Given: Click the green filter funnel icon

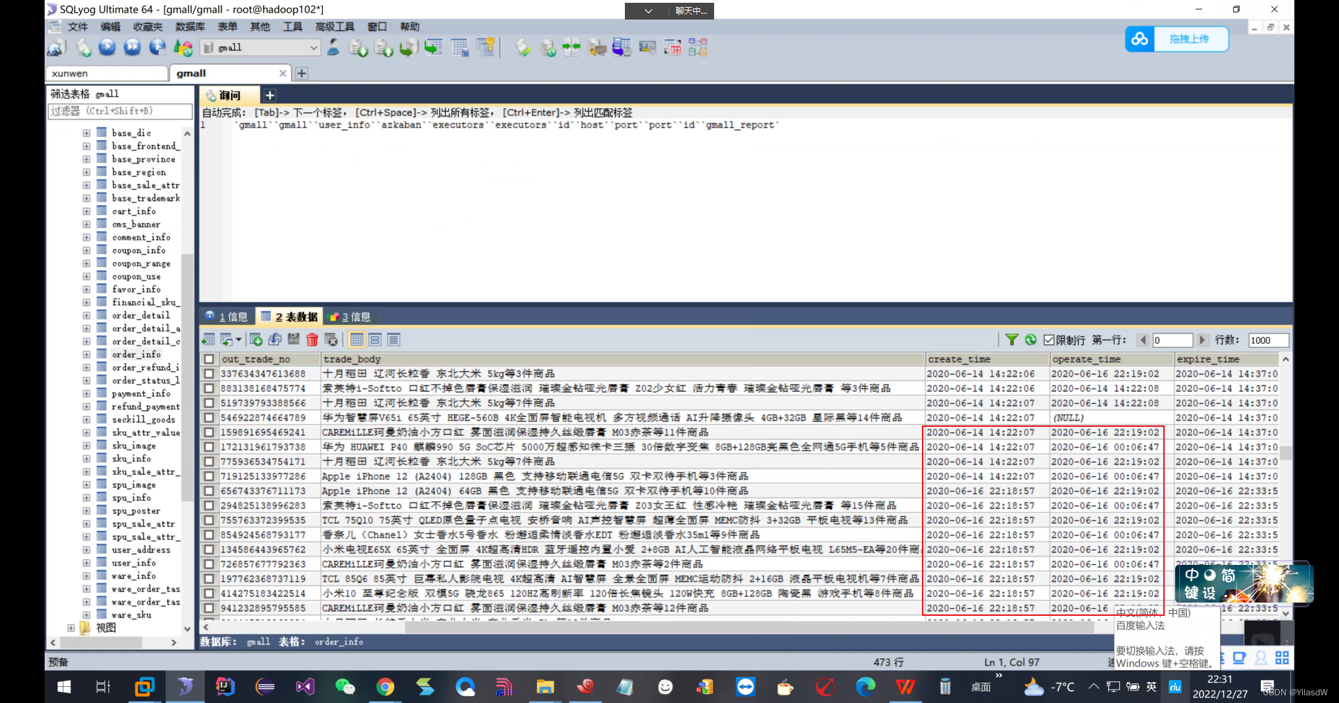Looking at the screenshot, I should coord(1012,340).
